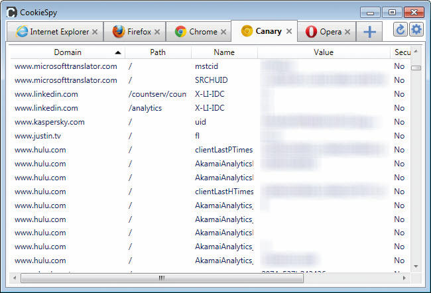
Task: Select the clientLastPTimes cookie name
Action: 223,150
